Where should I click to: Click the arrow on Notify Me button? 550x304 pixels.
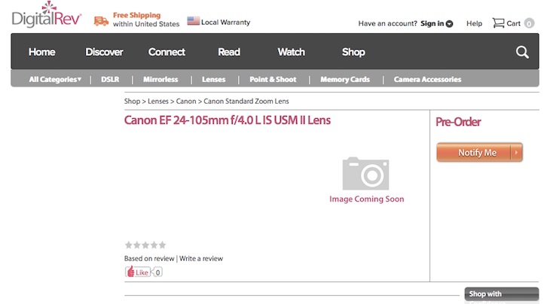(x=516, y=152)
